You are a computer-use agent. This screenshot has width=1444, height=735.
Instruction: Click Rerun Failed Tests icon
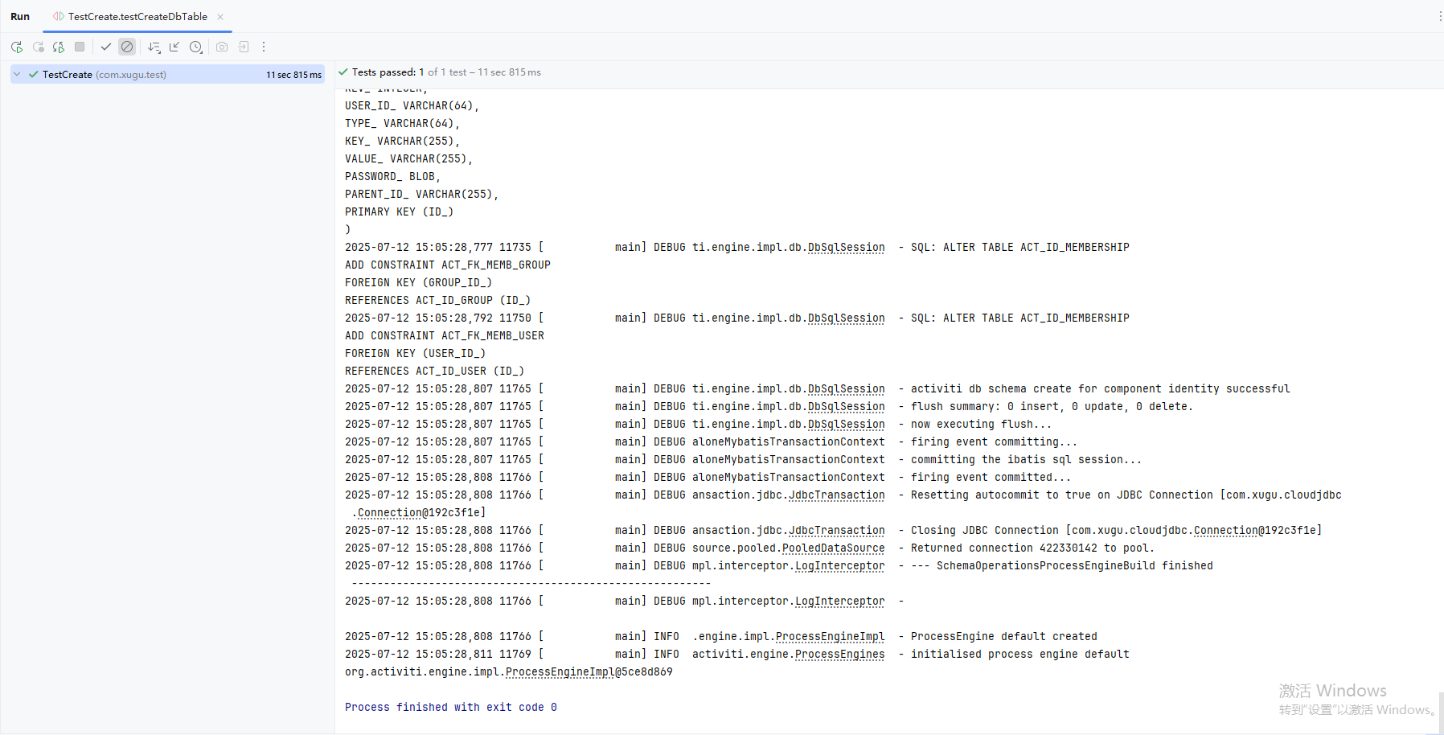38,47
